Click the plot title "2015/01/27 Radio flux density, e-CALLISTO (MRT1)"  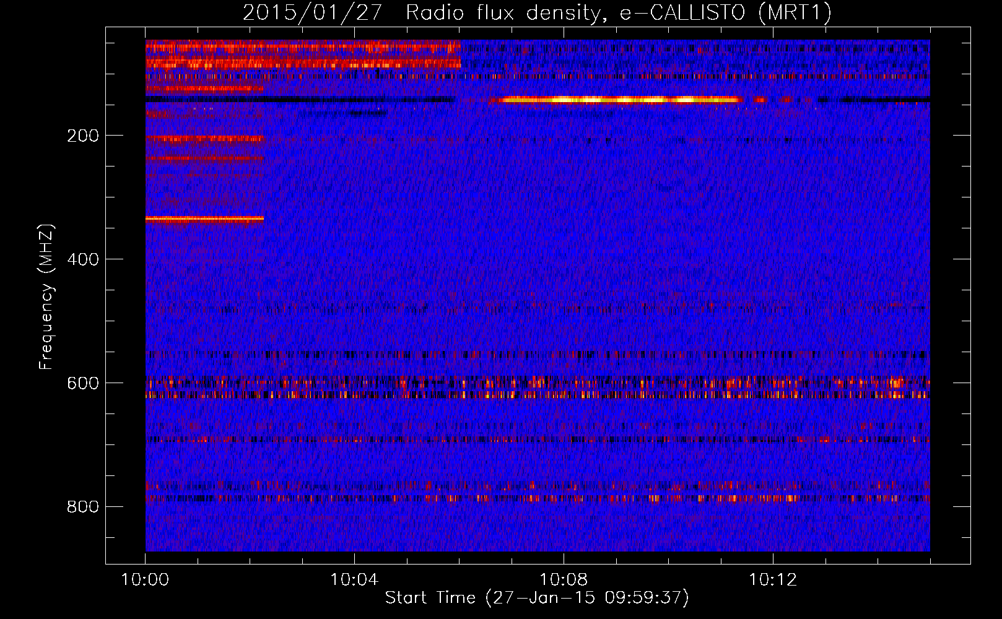click(537, 12)
